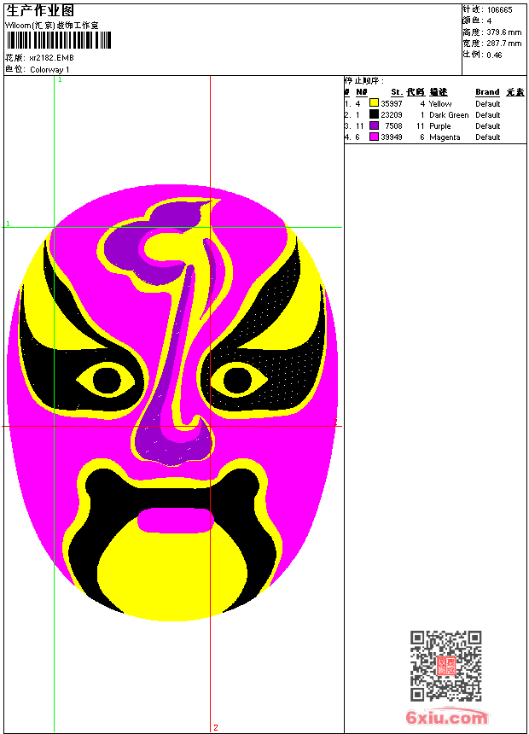Screen dimensions: 529x734
Task: Click the file name 'xr2182.EMB'
Action: [x=51, y=57]
